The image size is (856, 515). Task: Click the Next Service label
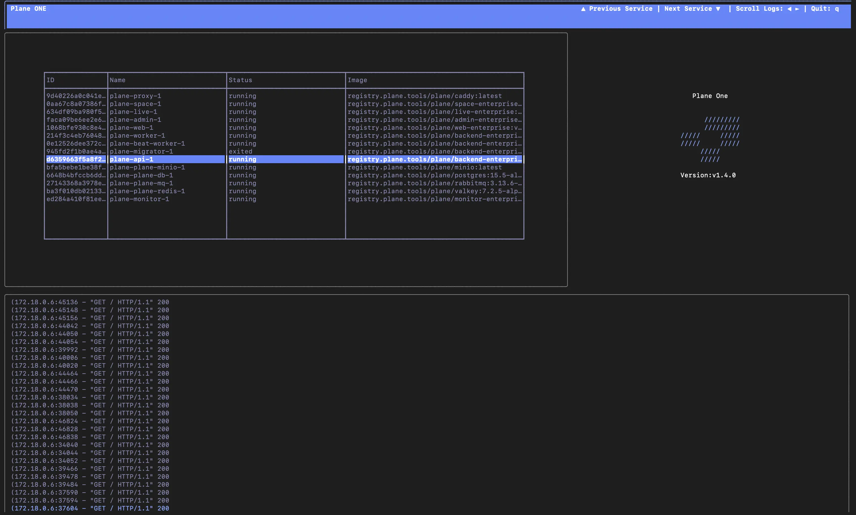(x=688, y=9)
